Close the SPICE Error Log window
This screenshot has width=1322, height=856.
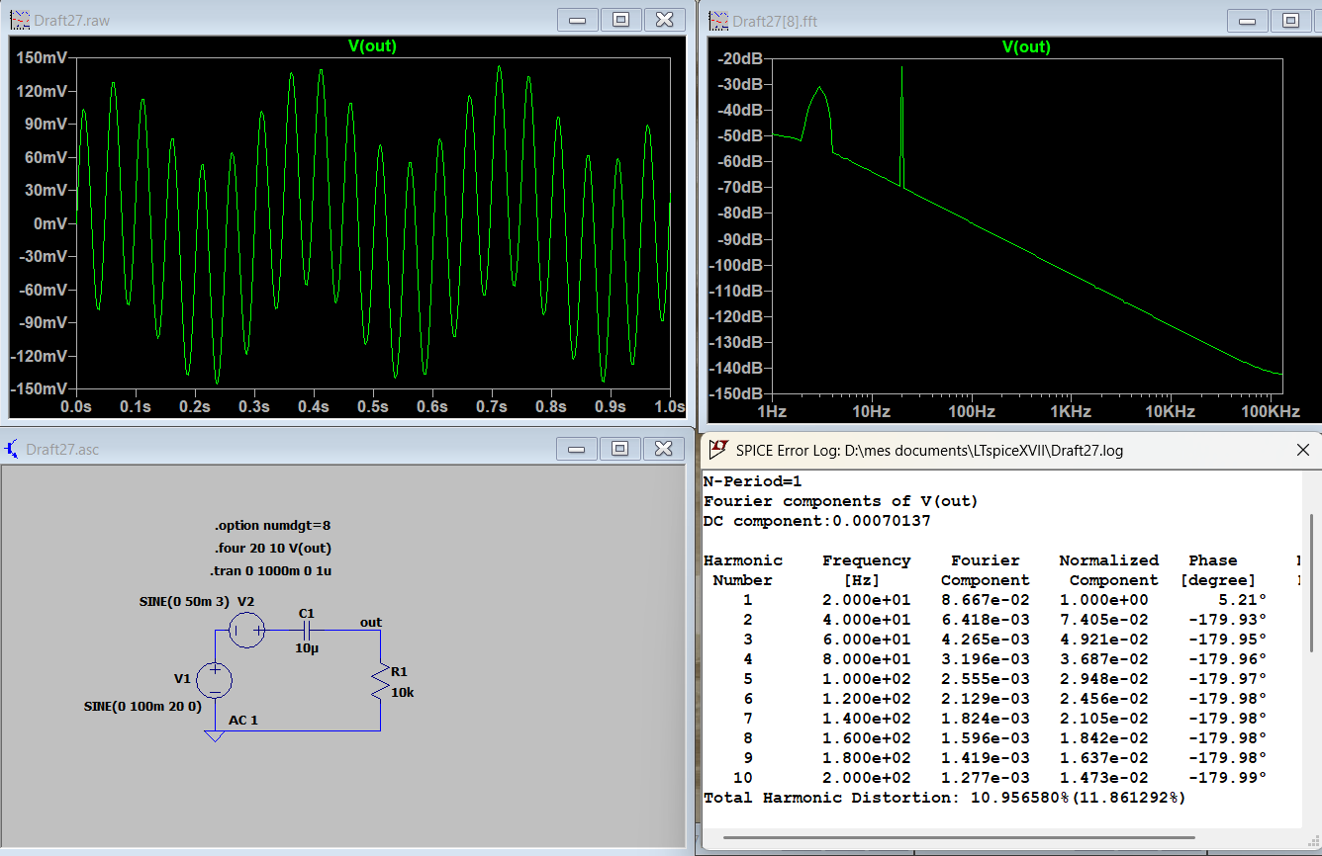[1303, 450]
